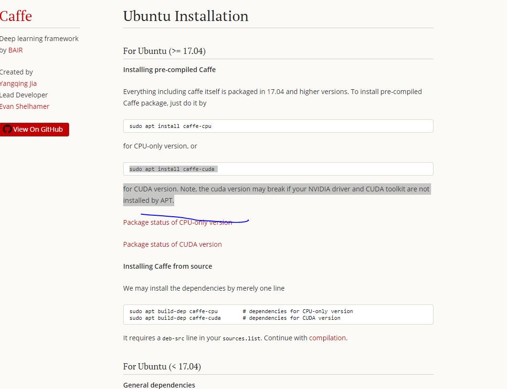Click the Installing pre-compiled Caffe subheading
Viewport: 507px width, 389px height.
[x=169, y=70]
